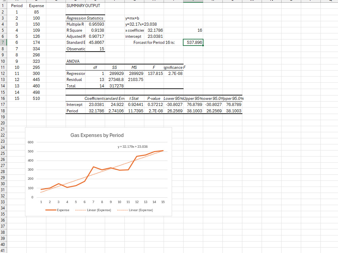Click the Regression MS value 289929
The height and width of the screenshot is (253, 338).
[x=134, y=73]
